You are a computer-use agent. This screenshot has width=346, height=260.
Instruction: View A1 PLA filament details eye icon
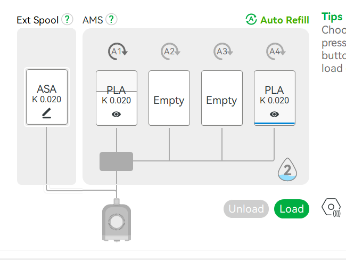pos(116,114)
